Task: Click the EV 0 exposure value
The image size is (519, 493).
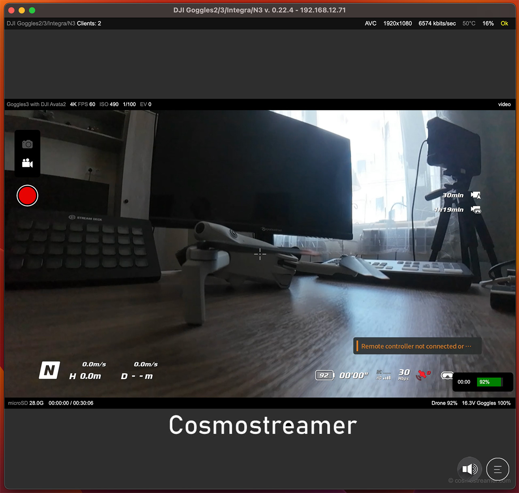Action: [146, 104]
